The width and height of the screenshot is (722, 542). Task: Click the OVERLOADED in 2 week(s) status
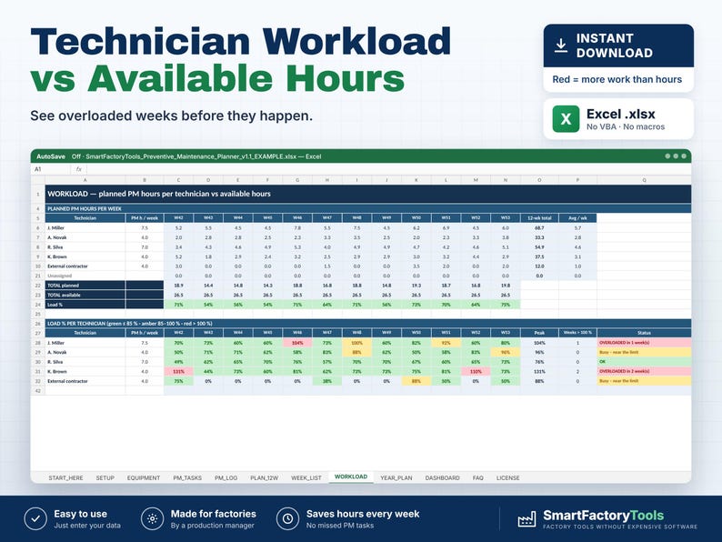click(x=644, y=372)
